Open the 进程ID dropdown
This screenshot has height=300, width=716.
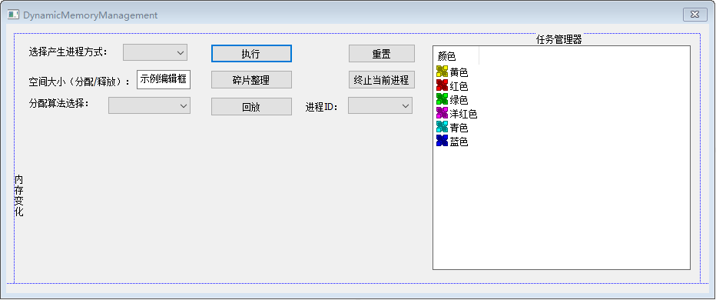click(380, 105)
